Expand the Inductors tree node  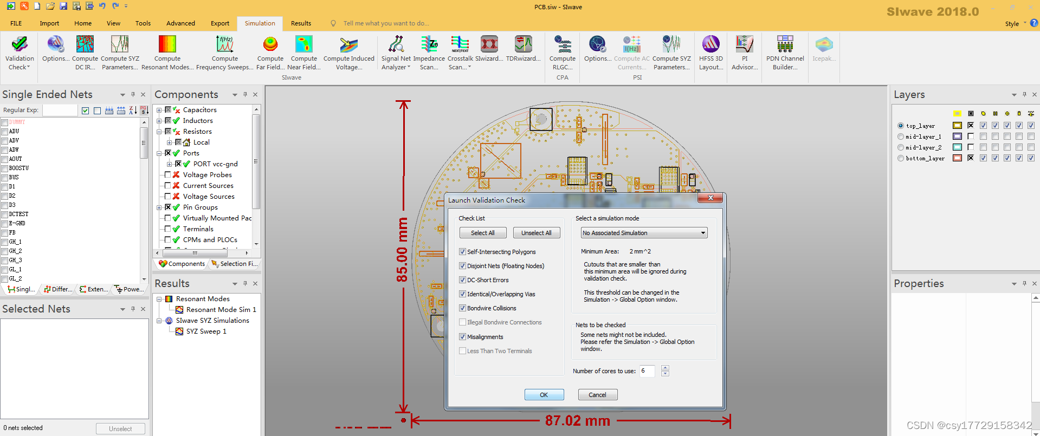pos(159,121)
